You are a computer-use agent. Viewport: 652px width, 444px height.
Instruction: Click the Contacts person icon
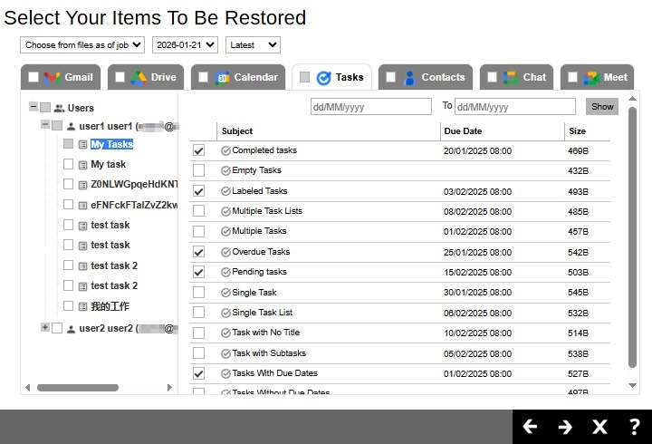click(x=409, y=77)
